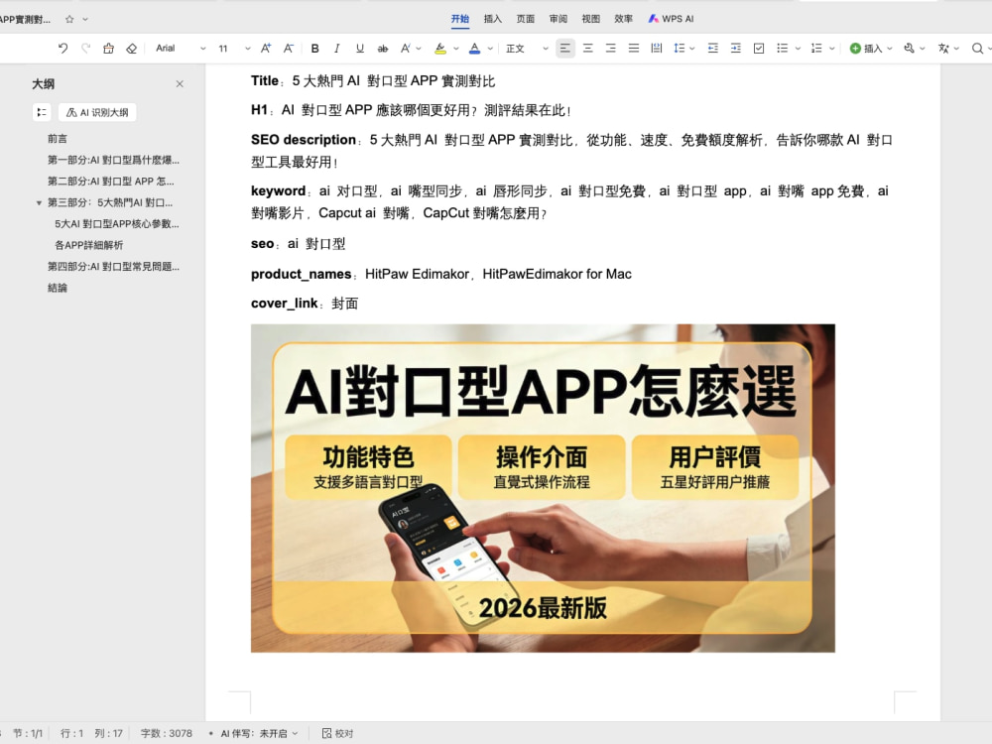Click the 字数: 3078 word count
The image size is (992, 744).
pyautogui.click(x=167, y=733)
